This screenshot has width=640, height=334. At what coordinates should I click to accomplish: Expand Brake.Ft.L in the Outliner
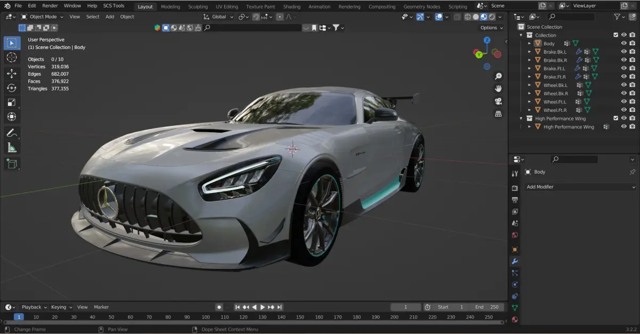(529, 68)
